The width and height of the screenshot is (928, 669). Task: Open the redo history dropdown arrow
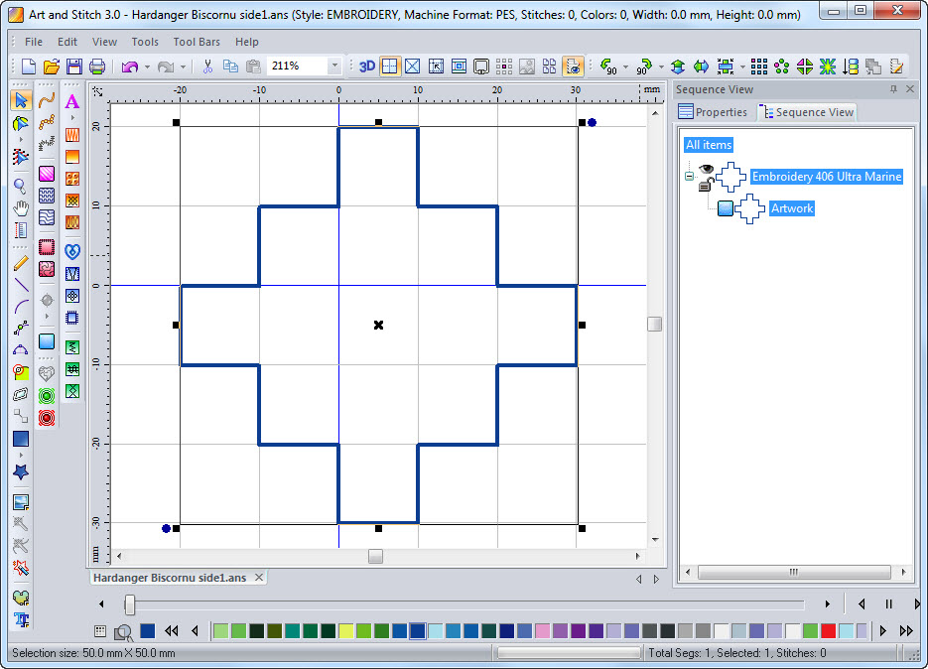click(x=183, y=67)
